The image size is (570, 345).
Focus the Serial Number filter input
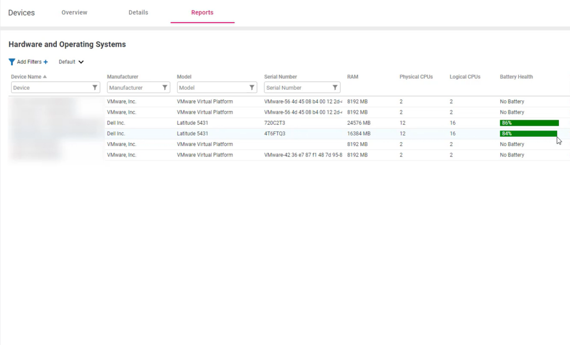(x=297, y=88)
